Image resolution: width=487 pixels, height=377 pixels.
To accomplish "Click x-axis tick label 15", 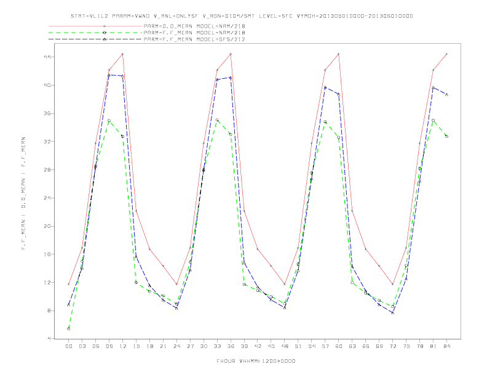I will 136,346.
